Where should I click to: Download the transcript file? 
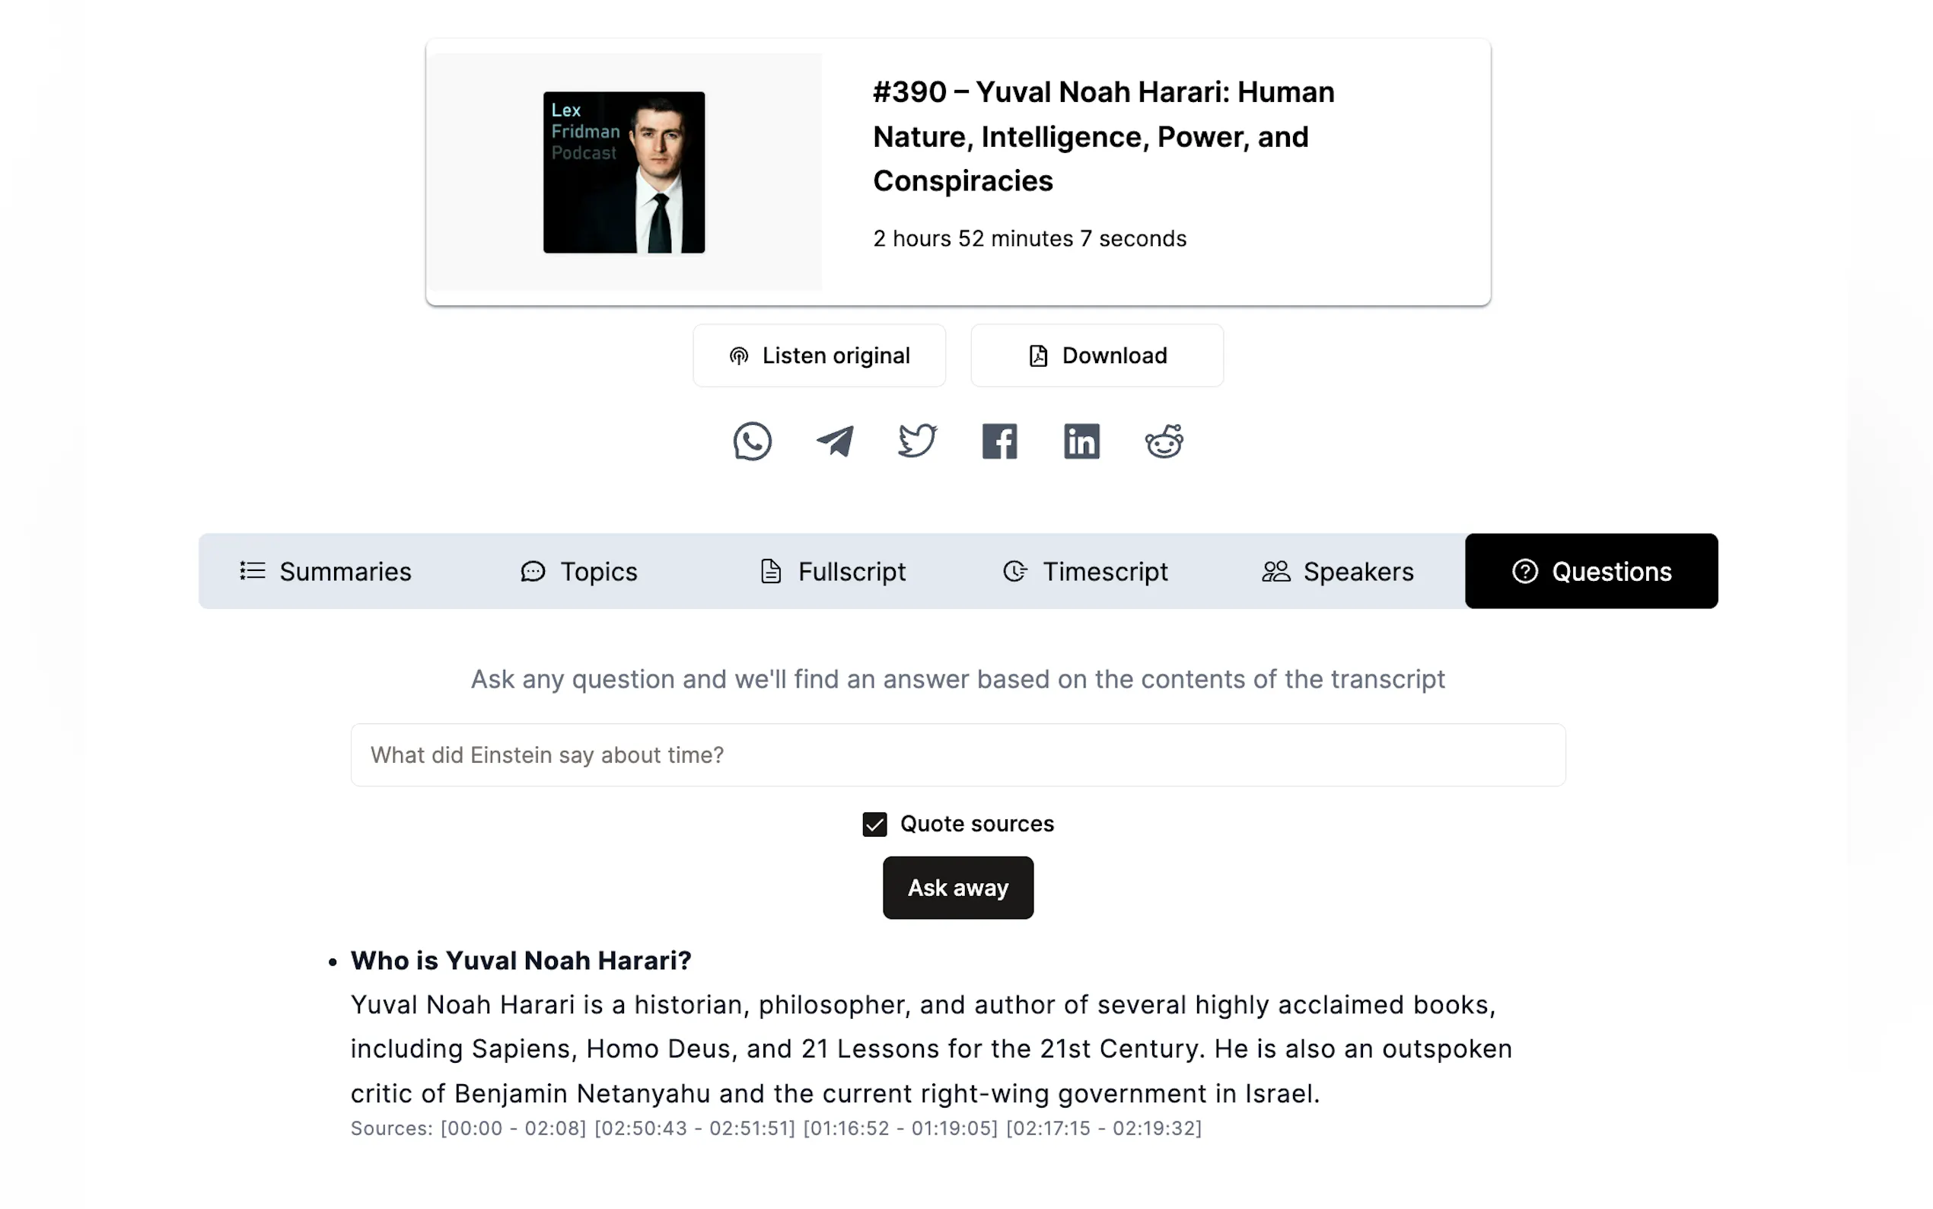pyautogui.click(x=1097, y=356)
